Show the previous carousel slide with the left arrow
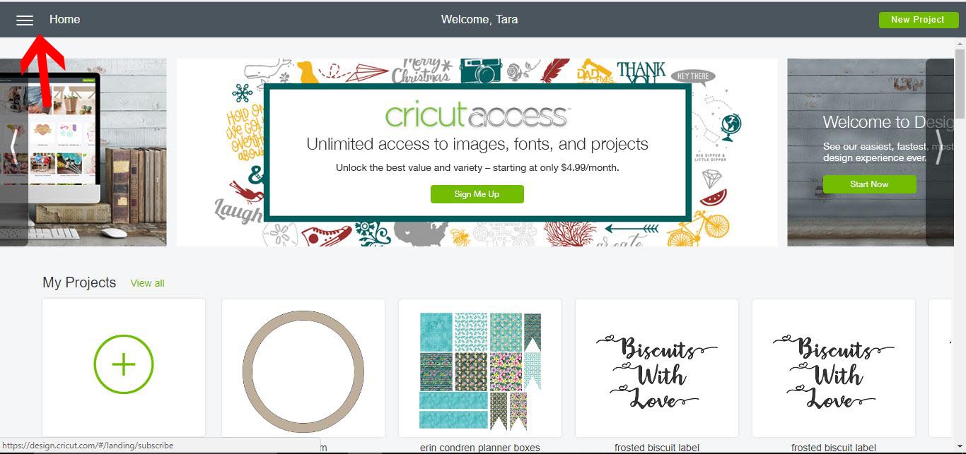Viewport: 966px width, 454px height. 13,148
